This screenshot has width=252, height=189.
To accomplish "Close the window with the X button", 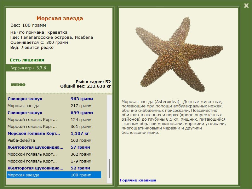I will [x=246, y=5].
